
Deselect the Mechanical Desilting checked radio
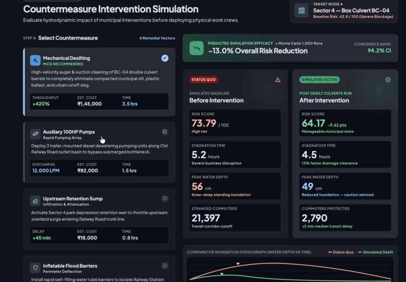tap(165, 58)
